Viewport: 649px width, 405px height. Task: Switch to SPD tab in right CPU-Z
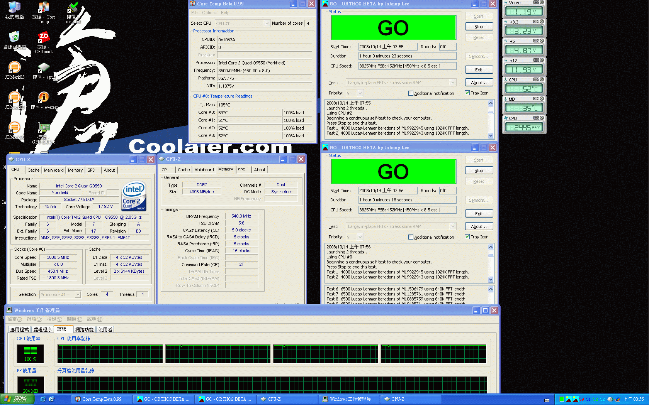click(241, 170)
